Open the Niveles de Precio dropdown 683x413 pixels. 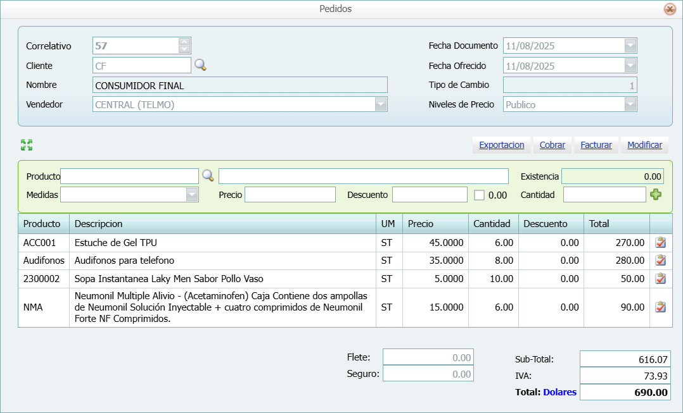[631, 104]
